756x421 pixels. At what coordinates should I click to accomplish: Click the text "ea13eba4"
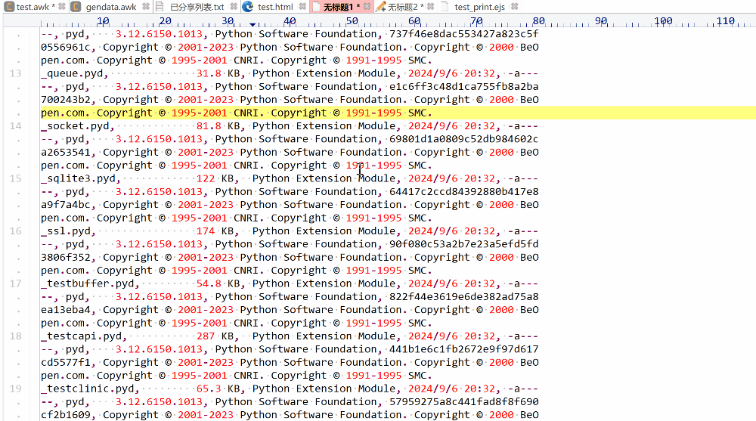click(66, 310)
